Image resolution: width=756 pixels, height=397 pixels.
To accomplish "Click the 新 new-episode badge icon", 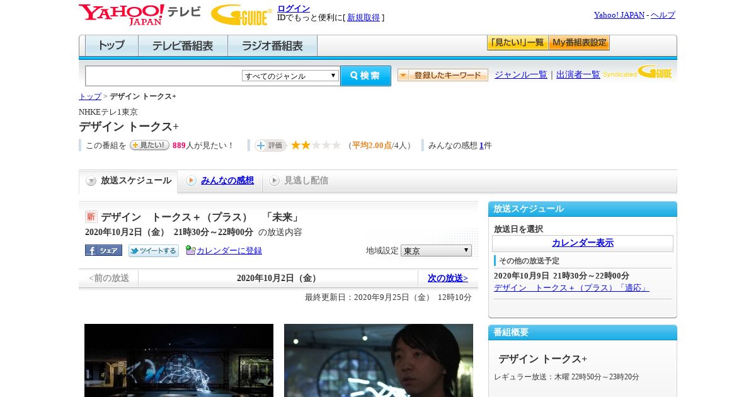I will point(91,217).
